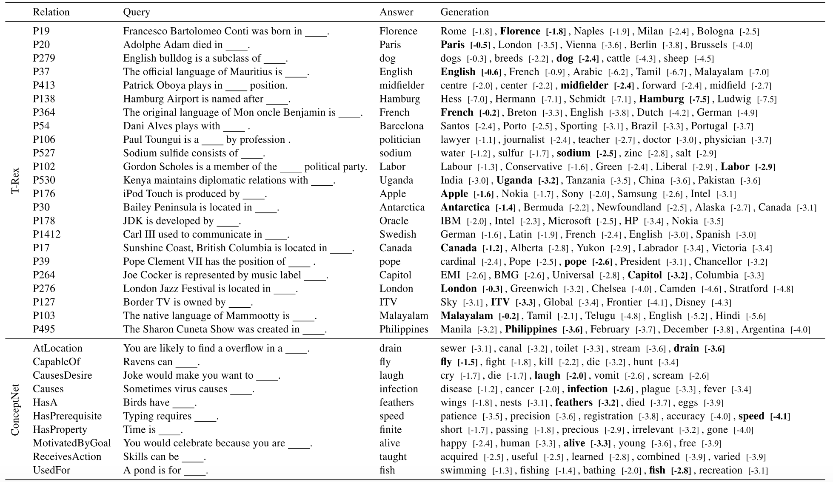Click bold generation 'Labor [-2.9]'
This screenshot has width=833, height=482.
[748, 167]
